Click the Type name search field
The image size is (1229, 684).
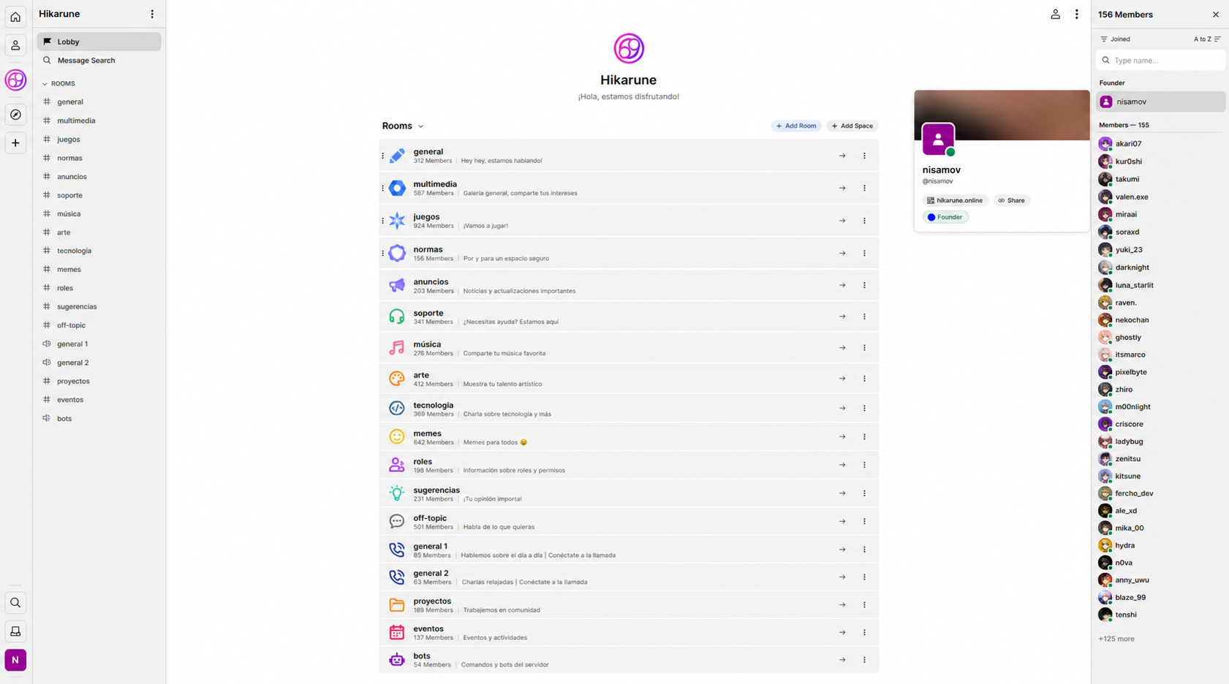1160,61
